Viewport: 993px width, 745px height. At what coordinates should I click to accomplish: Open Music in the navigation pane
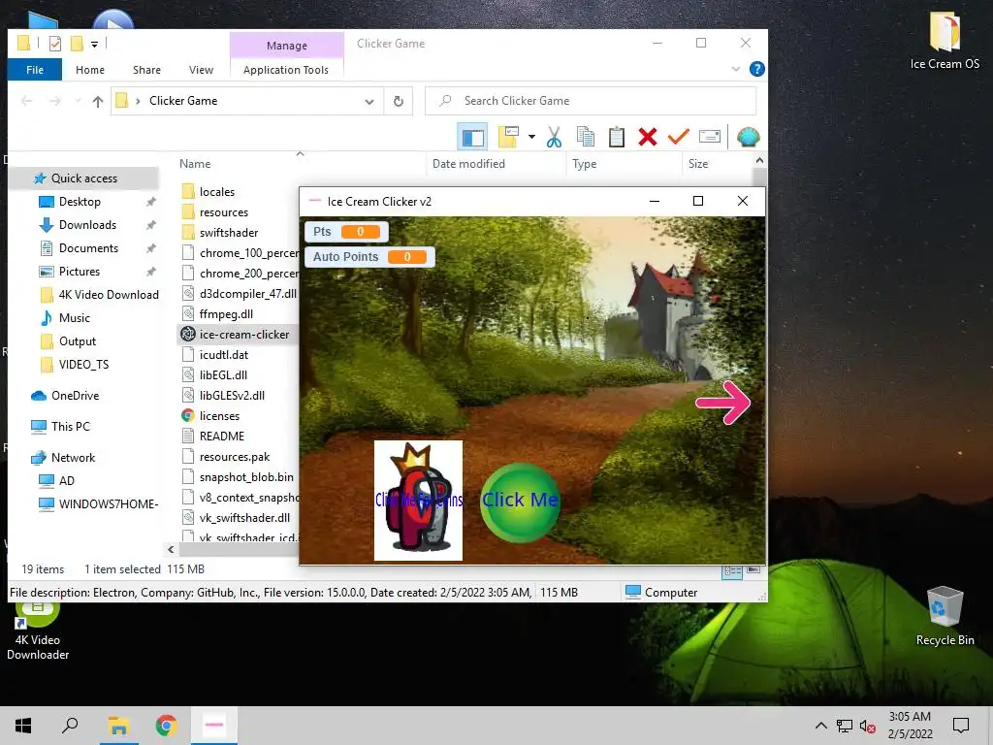pyautogui.click(x=74, y=318)
